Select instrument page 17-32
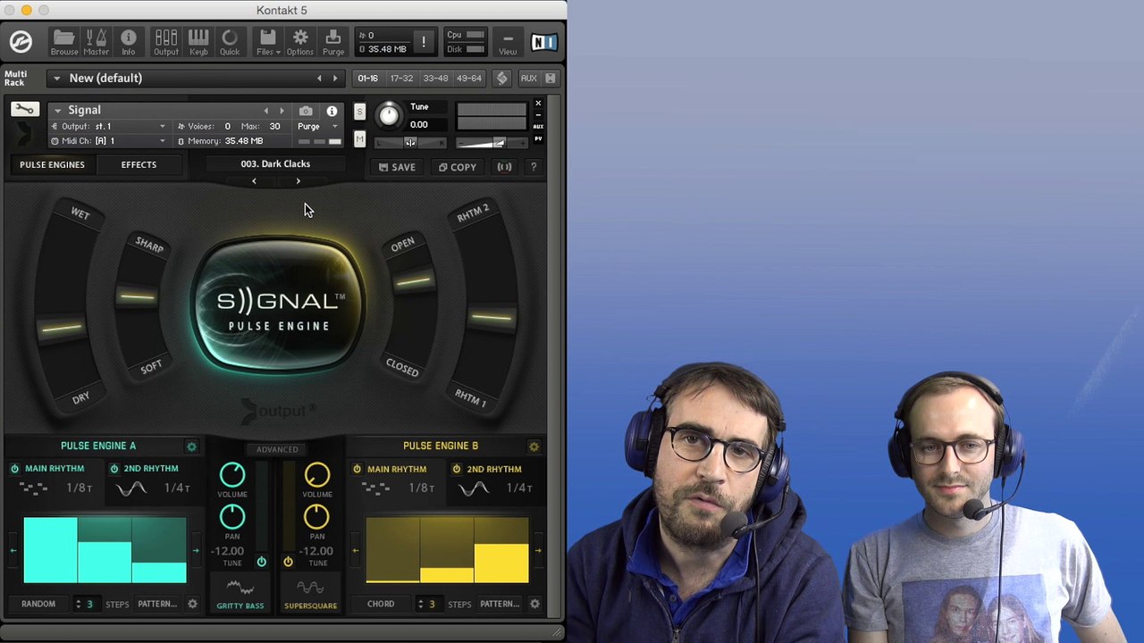 pyautogui.click(x=401, y=79)
